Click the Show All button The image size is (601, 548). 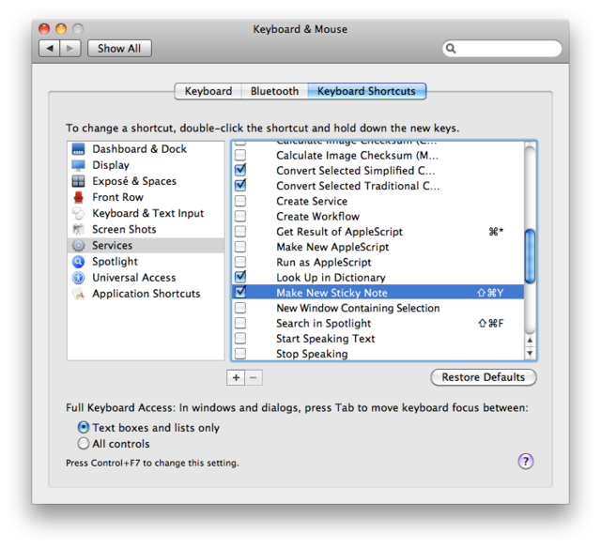pos(119,48)
